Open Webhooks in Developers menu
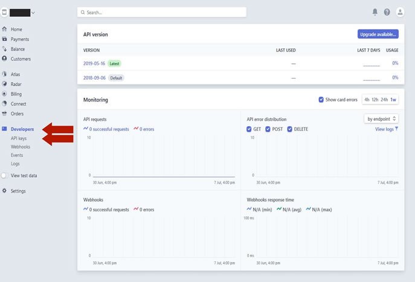415x282 pixels. [x=21, y=147]
